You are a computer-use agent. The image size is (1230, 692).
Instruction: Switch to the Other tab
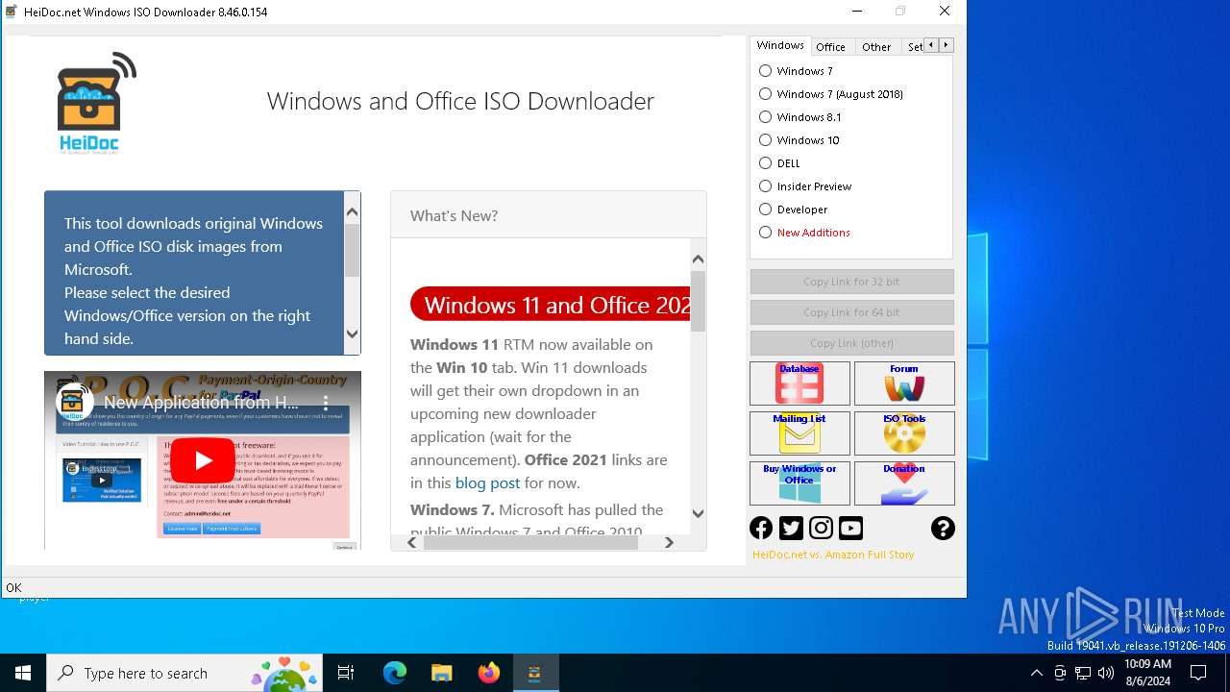tap(876, 46)
